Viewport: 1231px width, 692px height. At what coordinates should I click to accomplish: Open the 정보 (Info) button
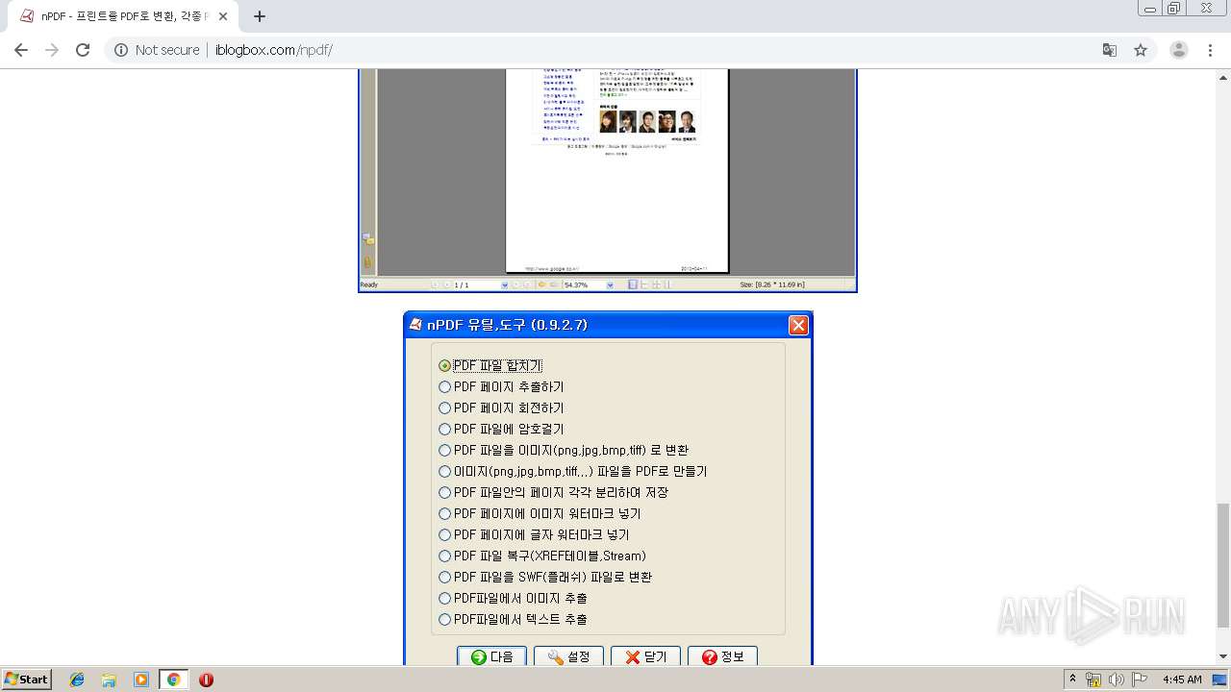pos(722,656)
